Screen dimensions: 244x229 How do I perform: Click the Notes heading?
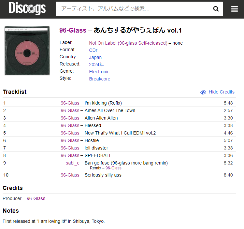pos(11,211)
